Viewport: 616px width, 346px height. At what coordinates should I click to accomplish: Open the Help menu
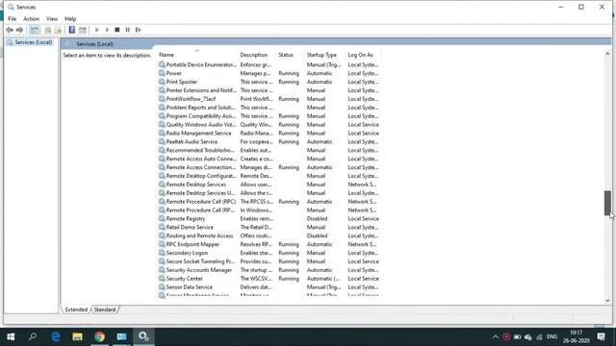[x=70, y=19]
